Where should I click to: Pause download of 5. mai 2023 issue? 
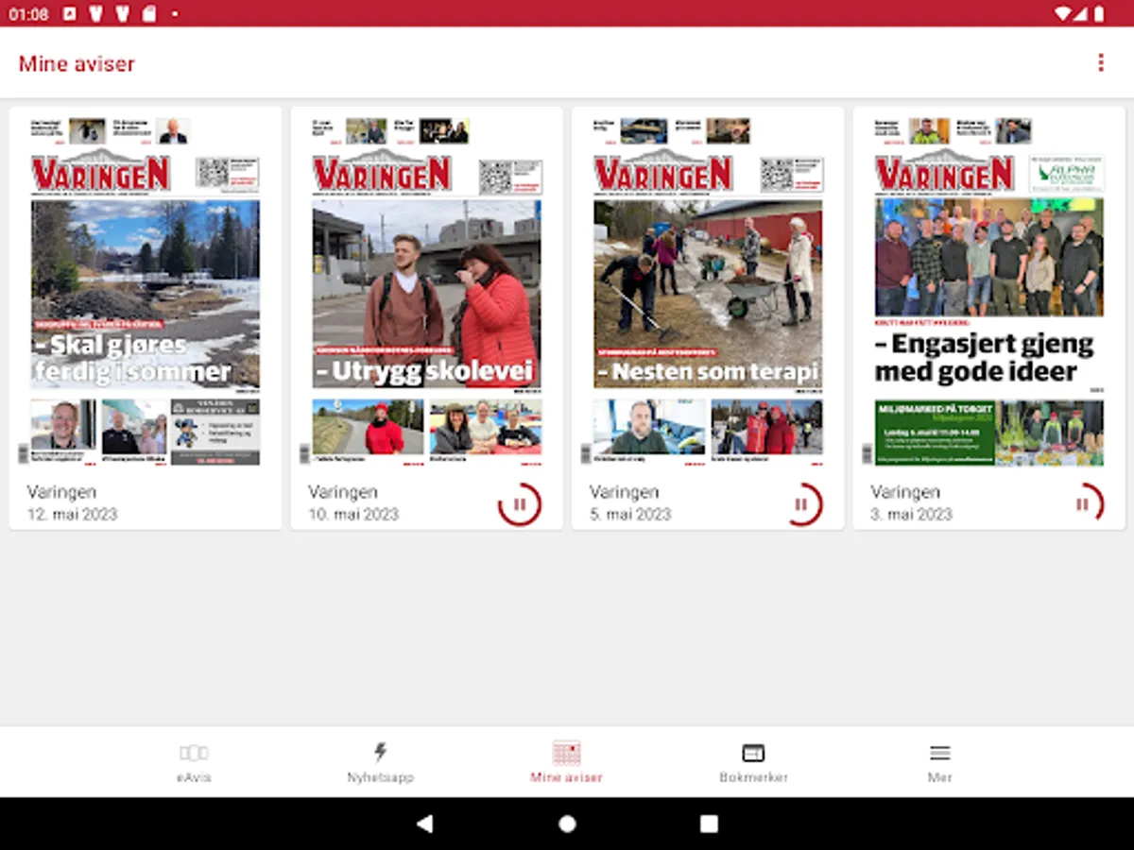[801, 504]
